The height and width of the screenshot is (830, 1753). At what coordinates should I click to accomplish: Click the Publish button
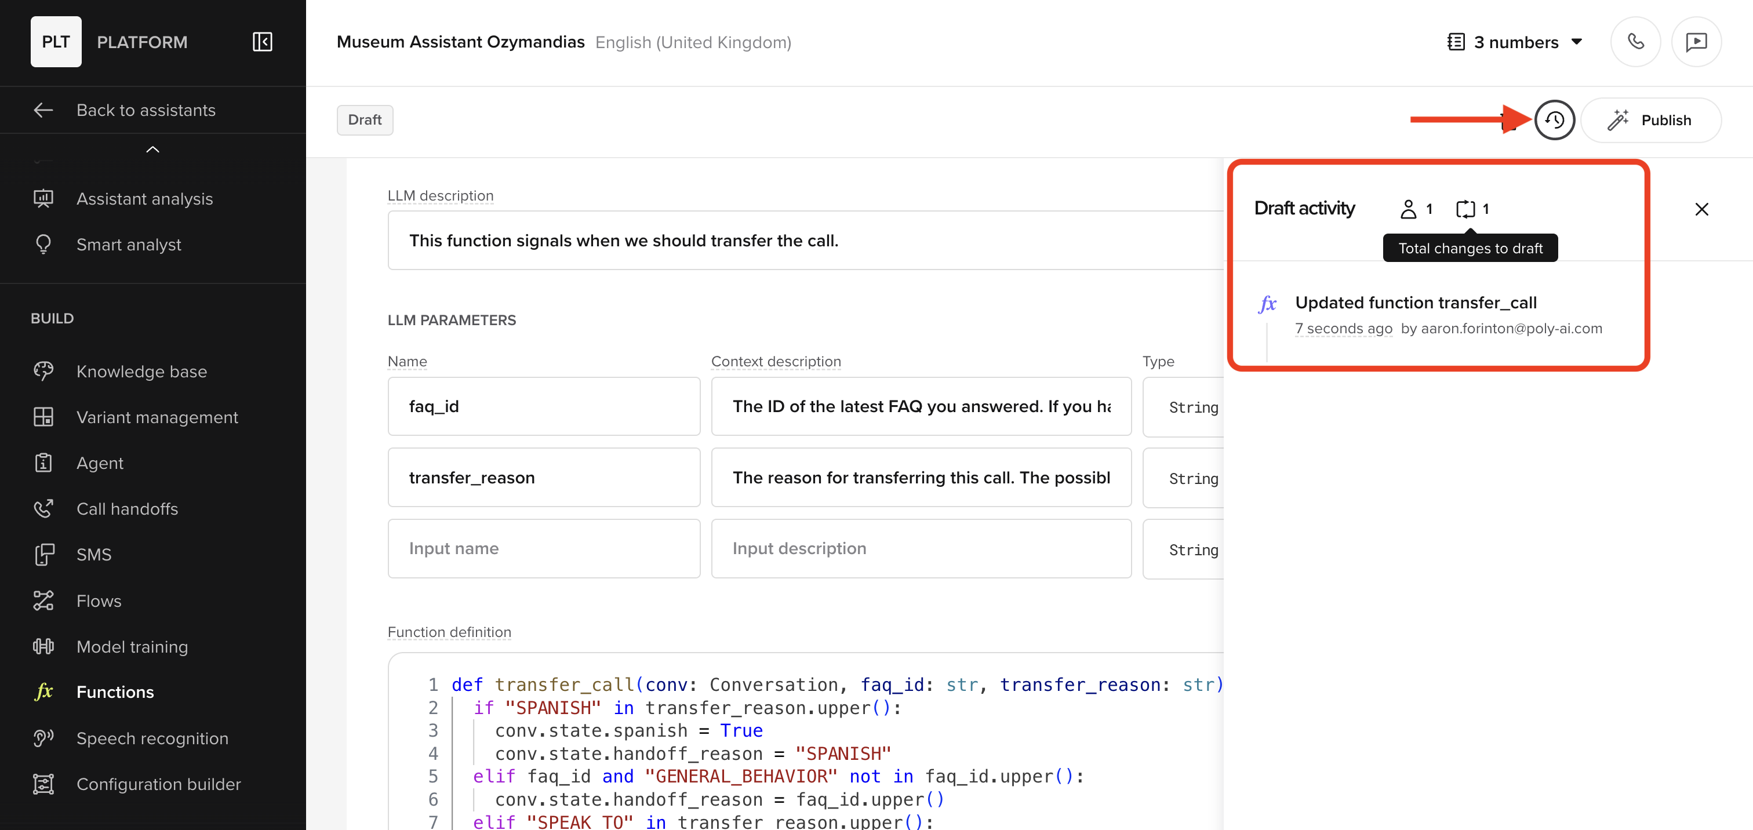[1650, 120]
